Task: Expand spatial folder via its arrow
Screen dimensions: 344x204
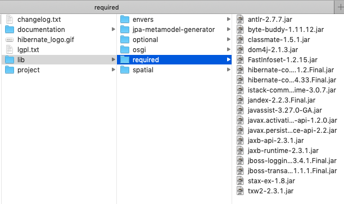Action: coord(228,69)
